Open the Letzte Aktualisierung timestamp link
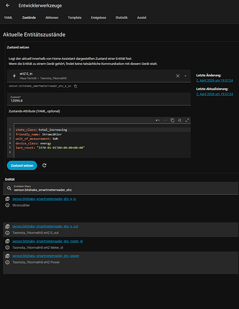Viewport: 239px width, 309px height. click(x=214, y=94)
